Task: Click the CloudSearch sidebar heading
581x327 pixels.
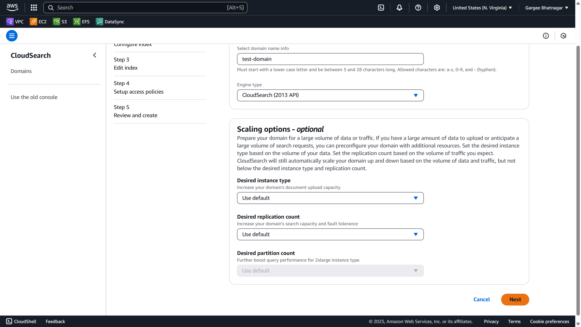Action: (x=31, y=55)
